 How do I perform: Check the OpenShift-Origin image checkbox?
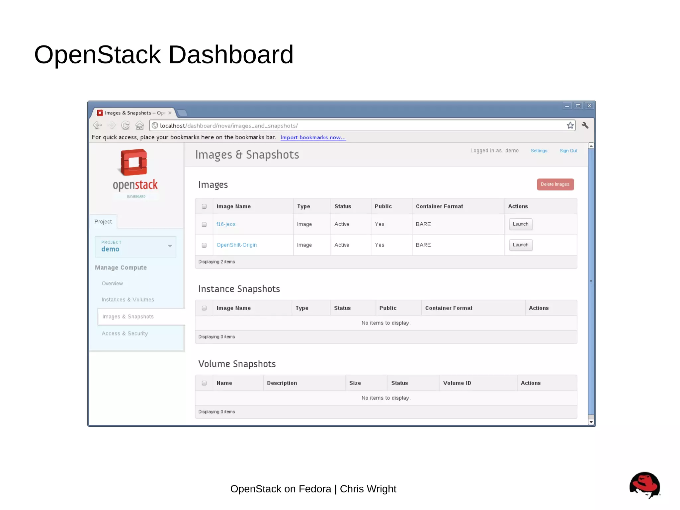tap(204, 245)
